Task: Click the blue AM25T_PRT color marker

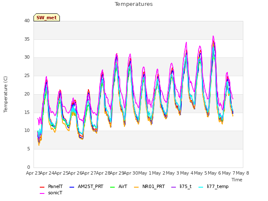Action: 72,187
